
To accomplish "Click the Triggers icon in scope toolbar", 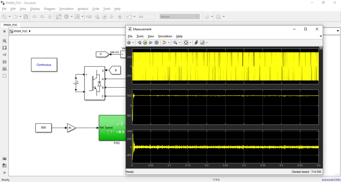I will pos(196,43).
